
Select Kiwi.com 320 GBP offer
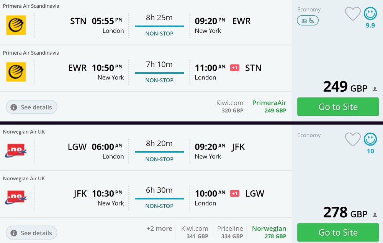point(230,107)
